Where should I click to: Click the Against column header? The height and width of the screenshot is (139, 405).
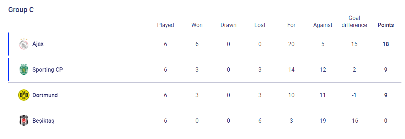[323, 25]
